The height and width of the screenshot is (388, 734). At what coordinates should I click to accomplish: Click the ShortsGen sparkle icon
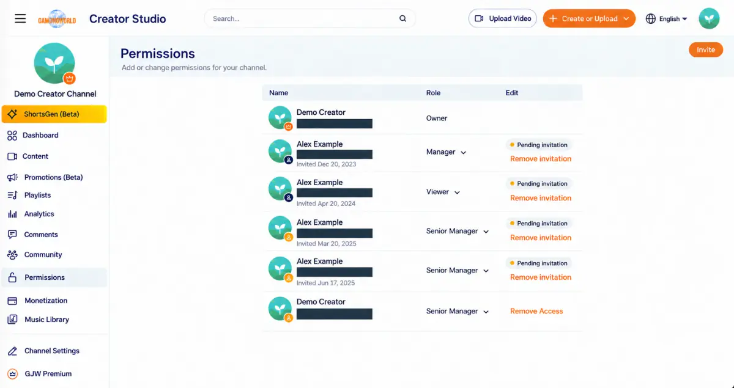[12, 114]
